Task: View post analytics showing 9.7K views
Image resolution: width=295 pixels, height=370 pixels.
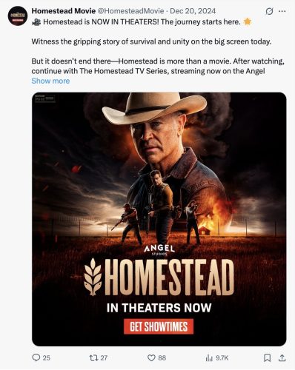Action: (x=217, y=357)
